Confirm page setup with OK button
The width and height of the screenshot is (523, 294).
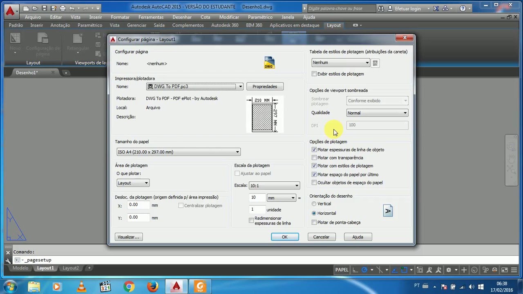(285, 237)
